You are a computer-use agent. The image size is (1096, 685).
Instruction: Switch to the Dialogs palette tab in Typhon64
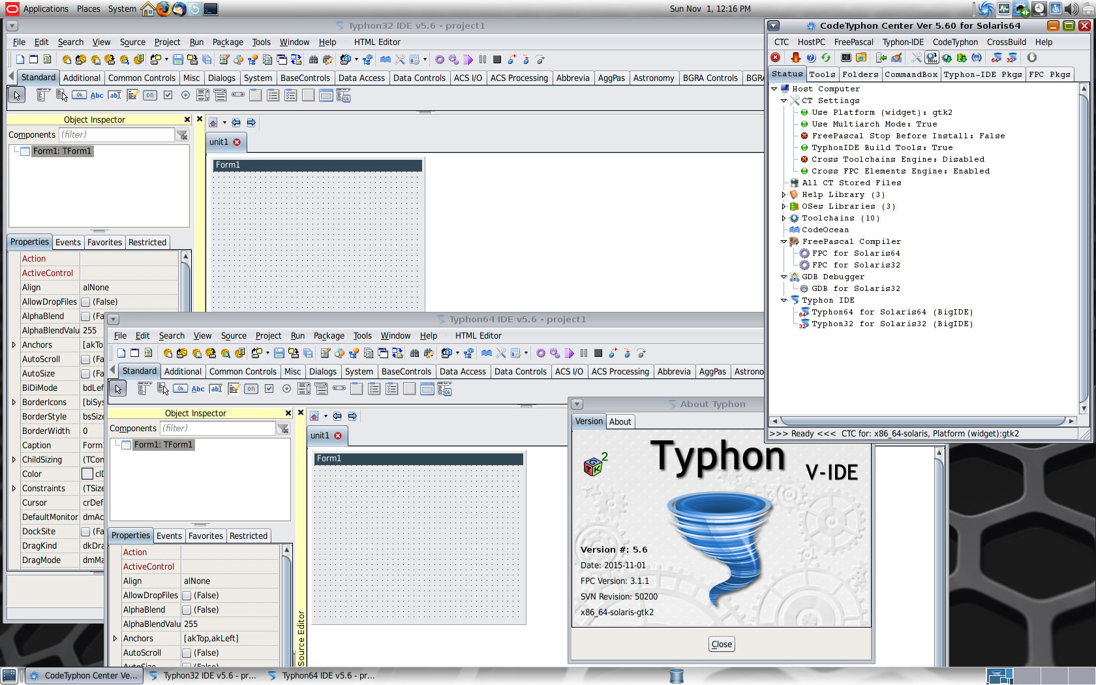point(322,371)
